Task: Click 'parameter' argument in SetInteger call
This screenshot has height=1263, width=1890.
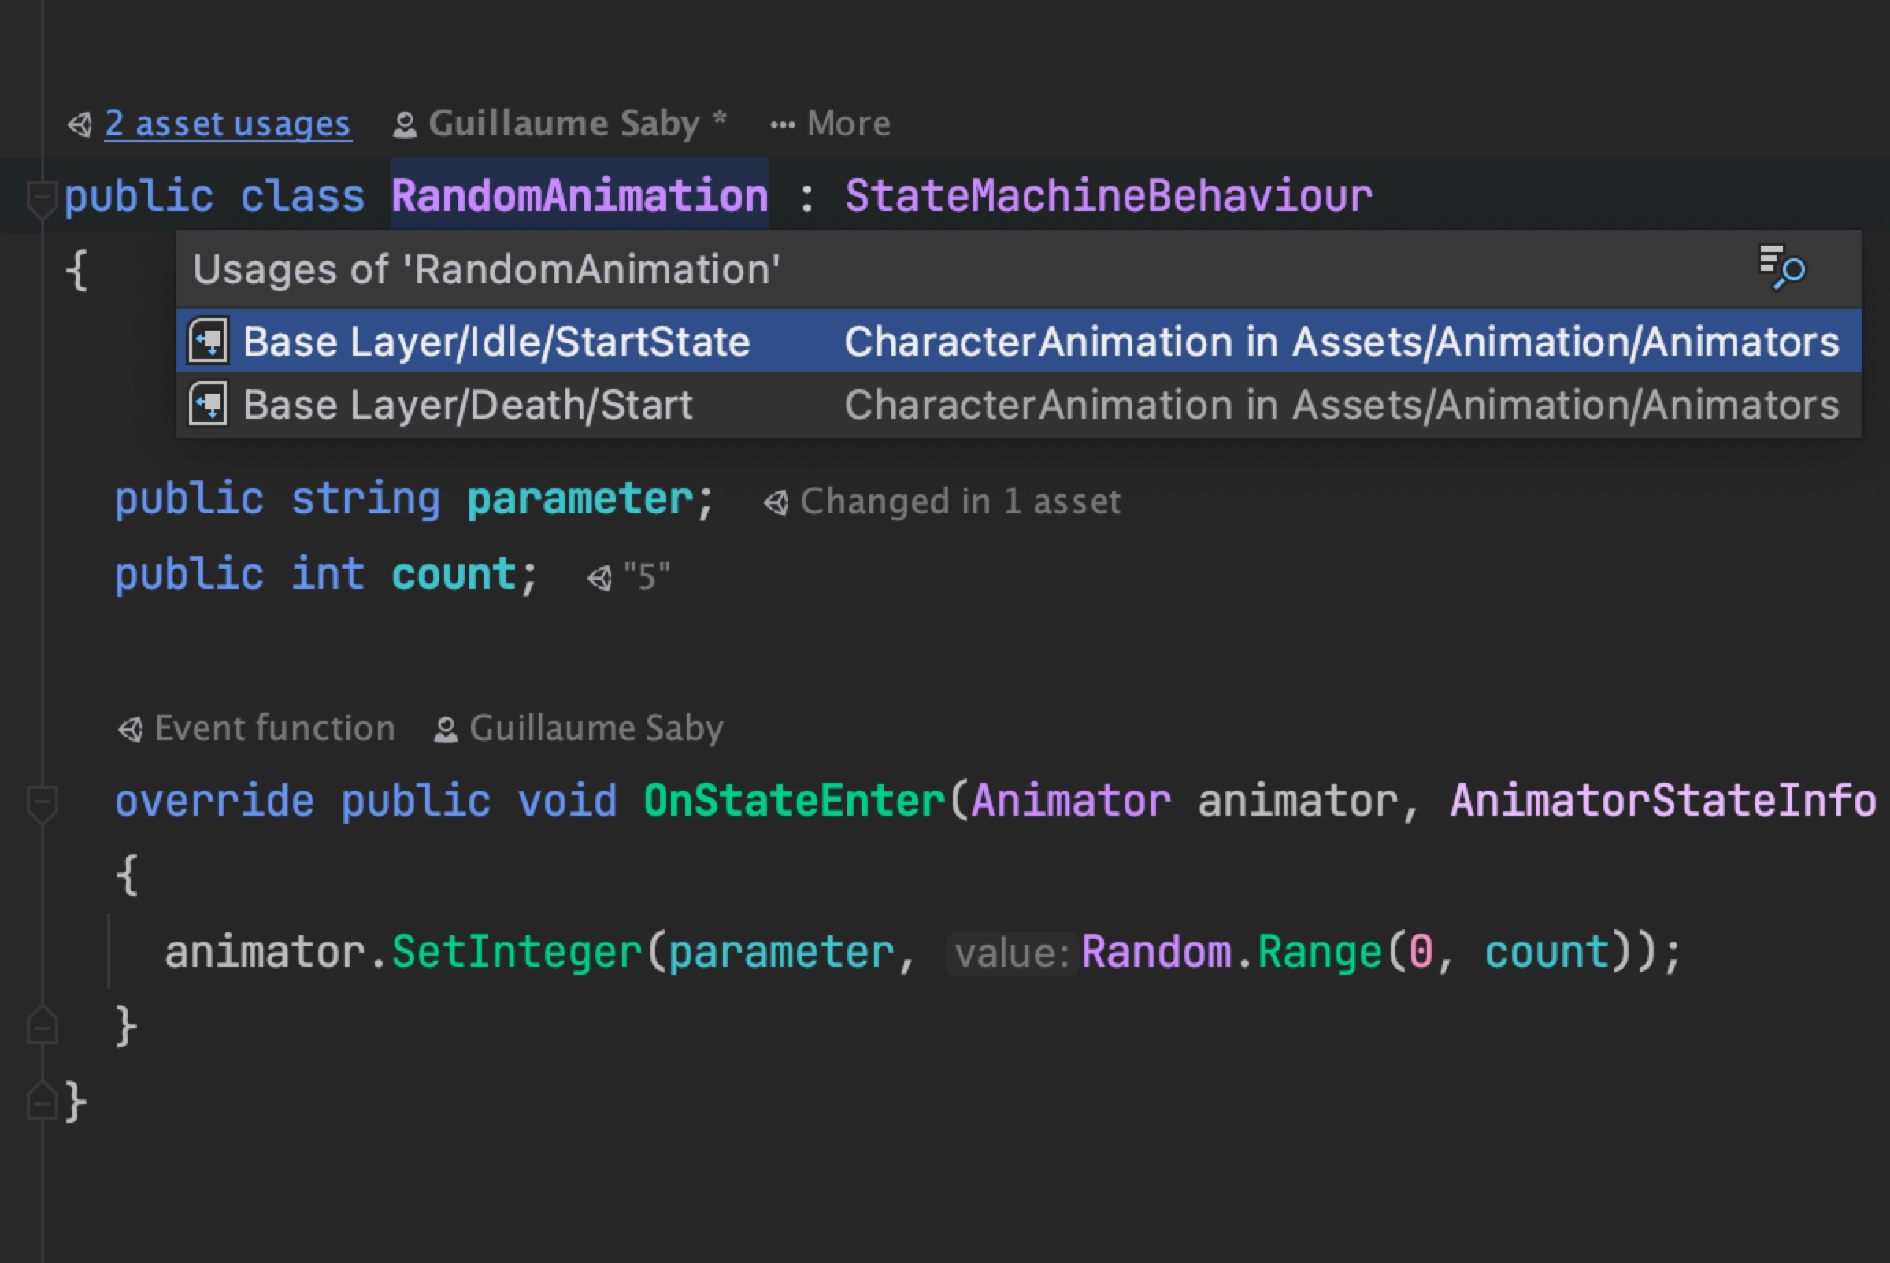Action: (781, 954)
